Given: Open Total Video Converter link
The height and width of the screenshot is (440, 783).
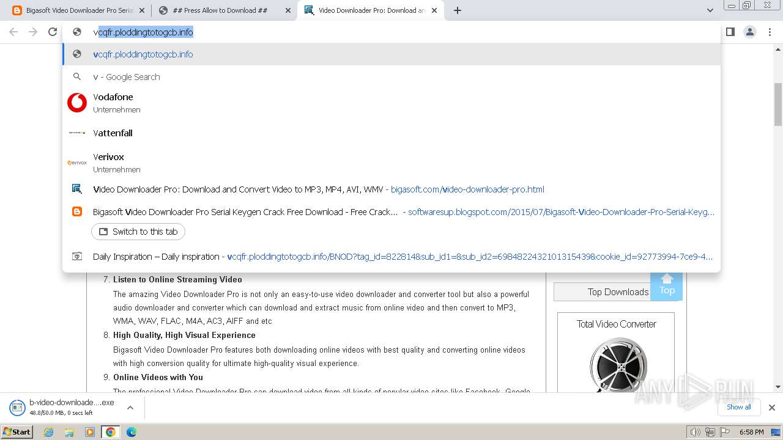Looking at the screenshot, I should 616,324.
